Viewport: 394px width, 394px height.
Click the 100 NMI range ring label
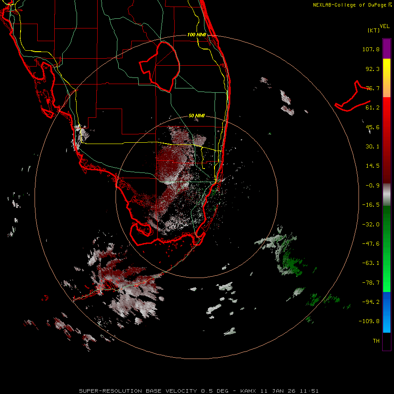[x=197, y=35]
